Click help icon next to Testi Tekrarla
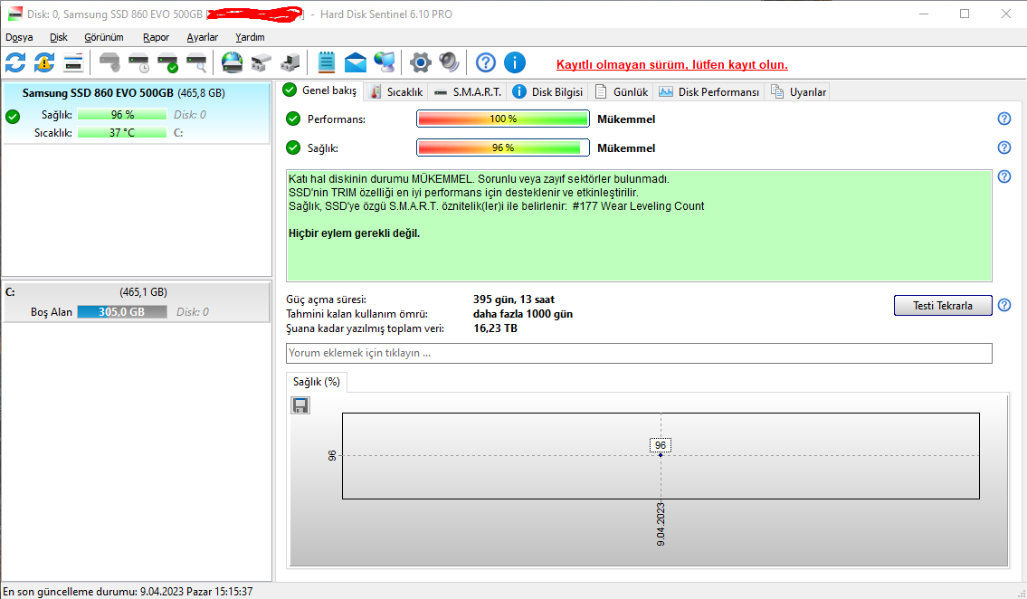The image size is (1027, 599). (x=1004, y=305)
